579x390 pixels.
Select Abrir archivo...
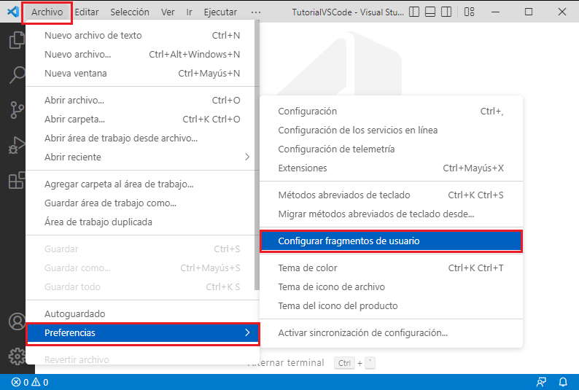(142, 101)
